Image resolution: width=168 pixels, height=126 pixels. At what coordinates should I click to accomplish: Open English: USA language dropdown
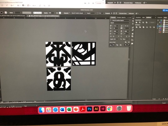pos(114,39)
